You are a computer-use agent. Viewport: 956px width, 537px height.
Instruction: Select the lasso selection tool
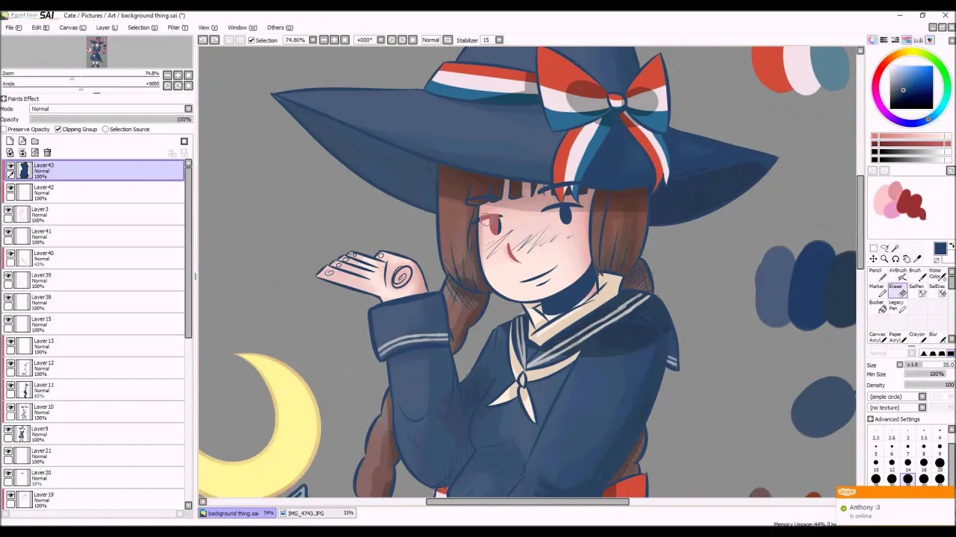pos(884,248)
